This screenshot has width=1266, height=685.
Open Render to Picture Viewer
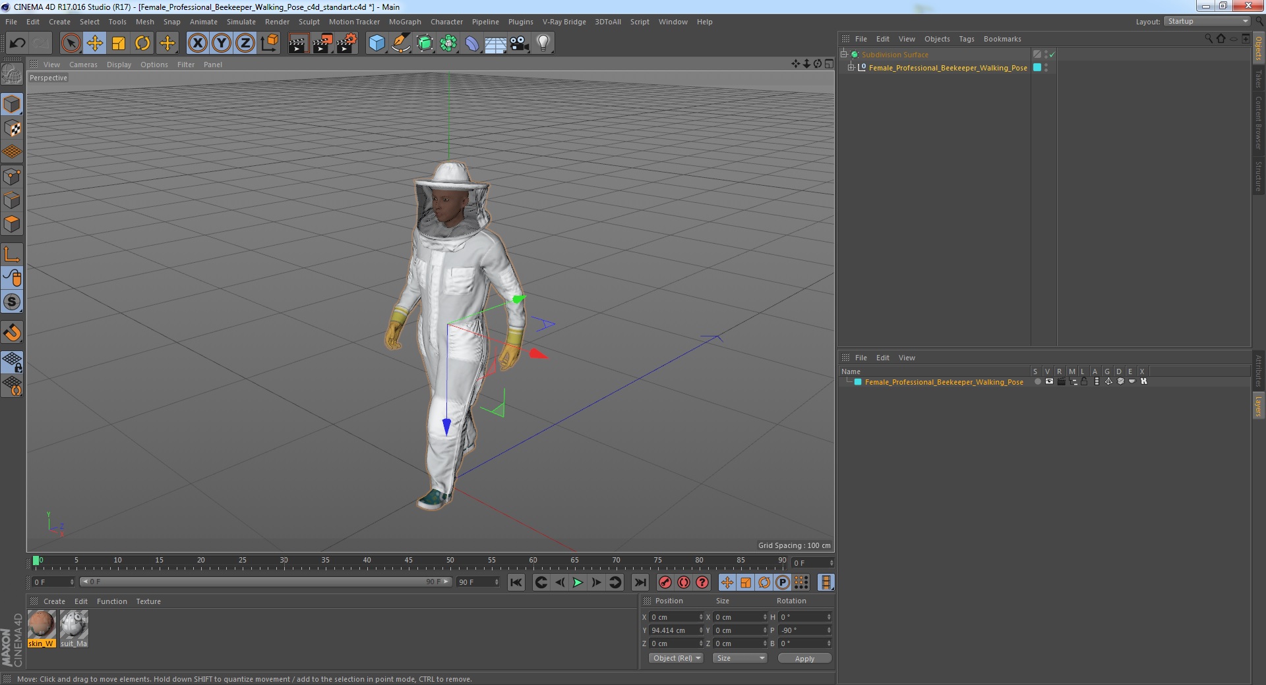coord(322,43)
